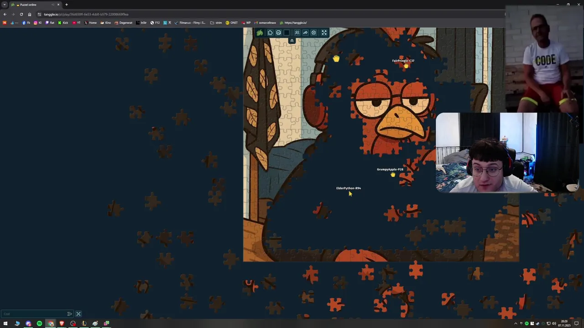Click the streamer webcam overlay

point(507,153)
